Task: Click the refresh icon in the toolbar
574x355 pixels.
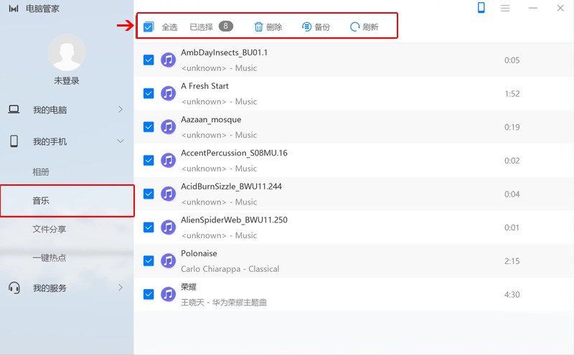Action: click(354, 27)
